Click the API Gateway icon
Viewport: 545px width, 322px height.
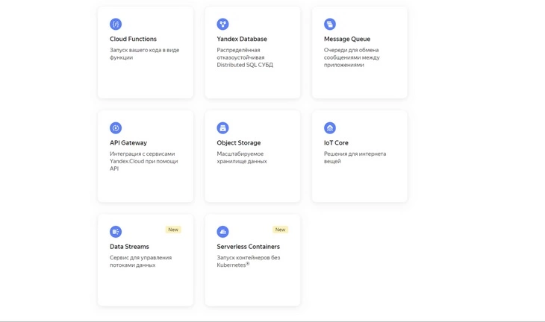pos(116,127)
